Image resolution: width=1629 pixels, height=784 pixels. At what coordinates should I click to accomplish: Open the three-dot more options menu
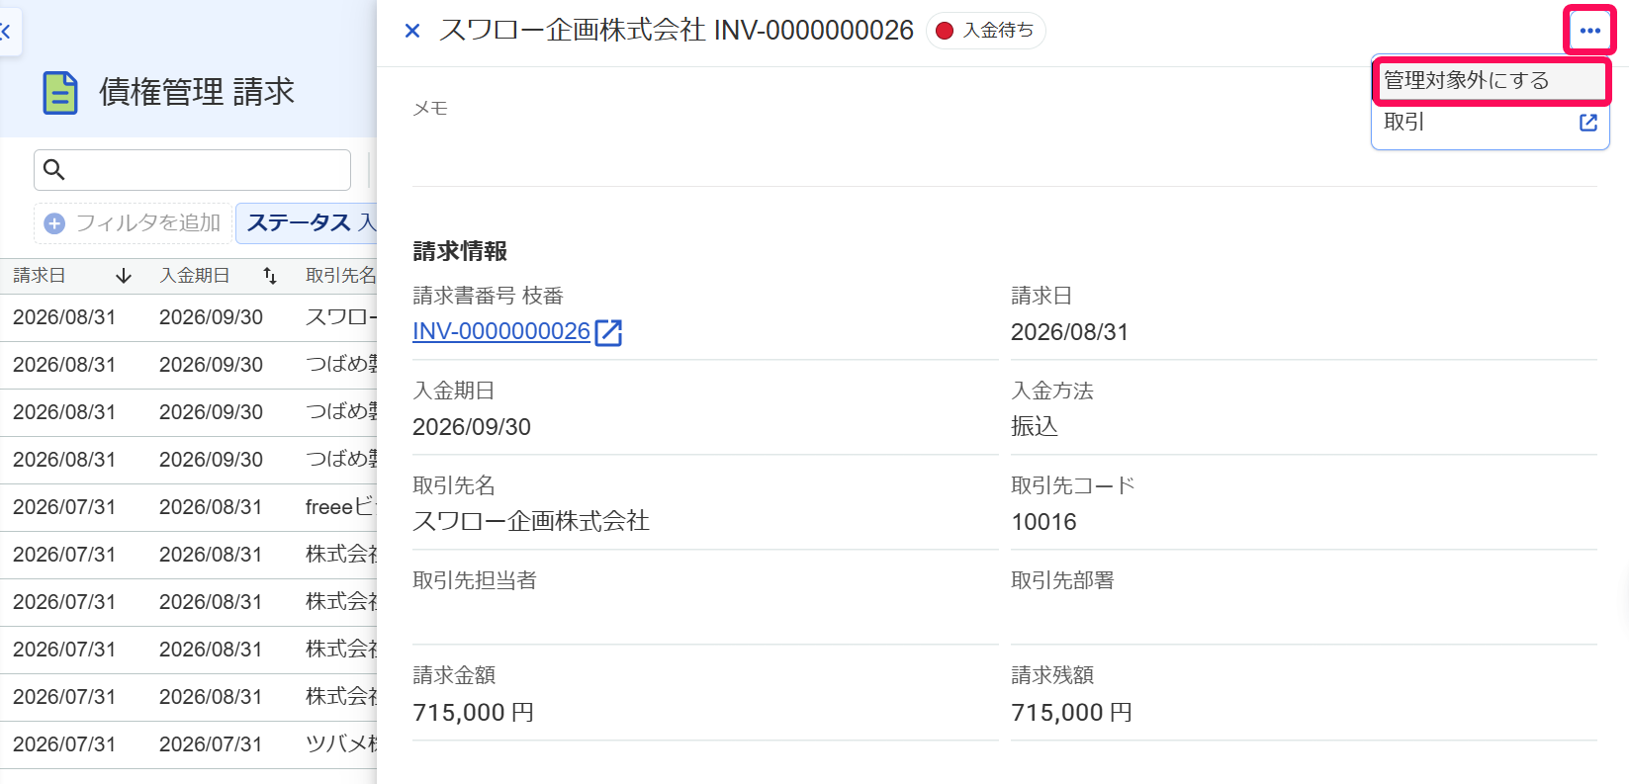[1589, 31]
